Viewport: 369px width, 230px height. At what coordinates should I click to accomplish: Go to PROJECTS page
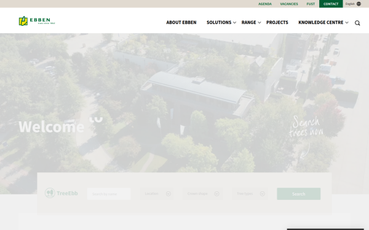coord(277,23)
